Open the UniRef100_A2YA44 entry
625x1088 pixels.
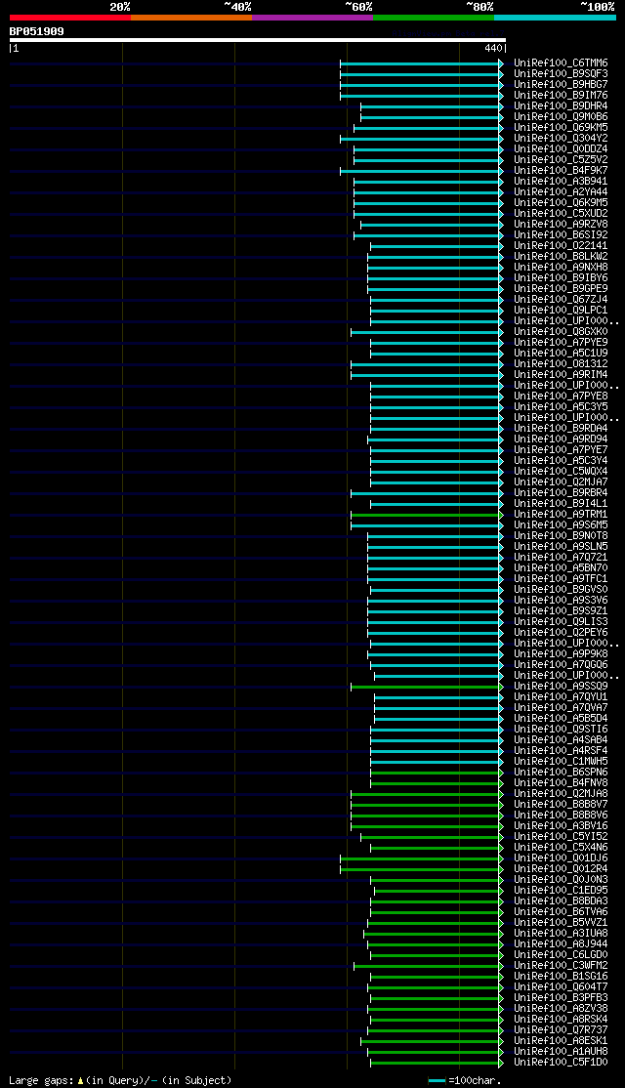562,192
